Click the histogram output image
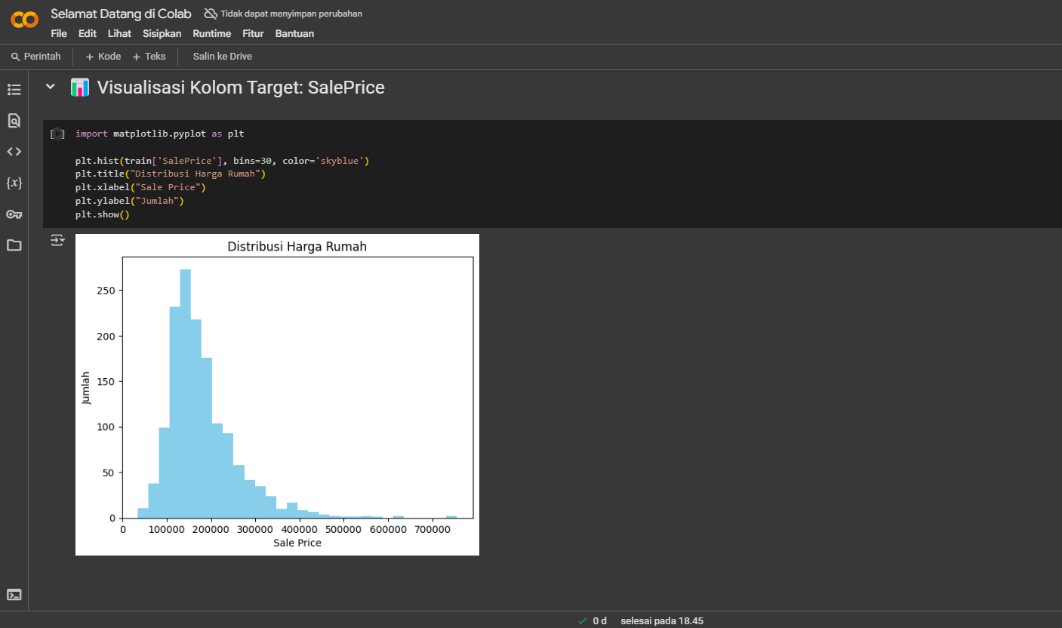The width and height of the screenshot is (1062, 628). coord(277,395)
